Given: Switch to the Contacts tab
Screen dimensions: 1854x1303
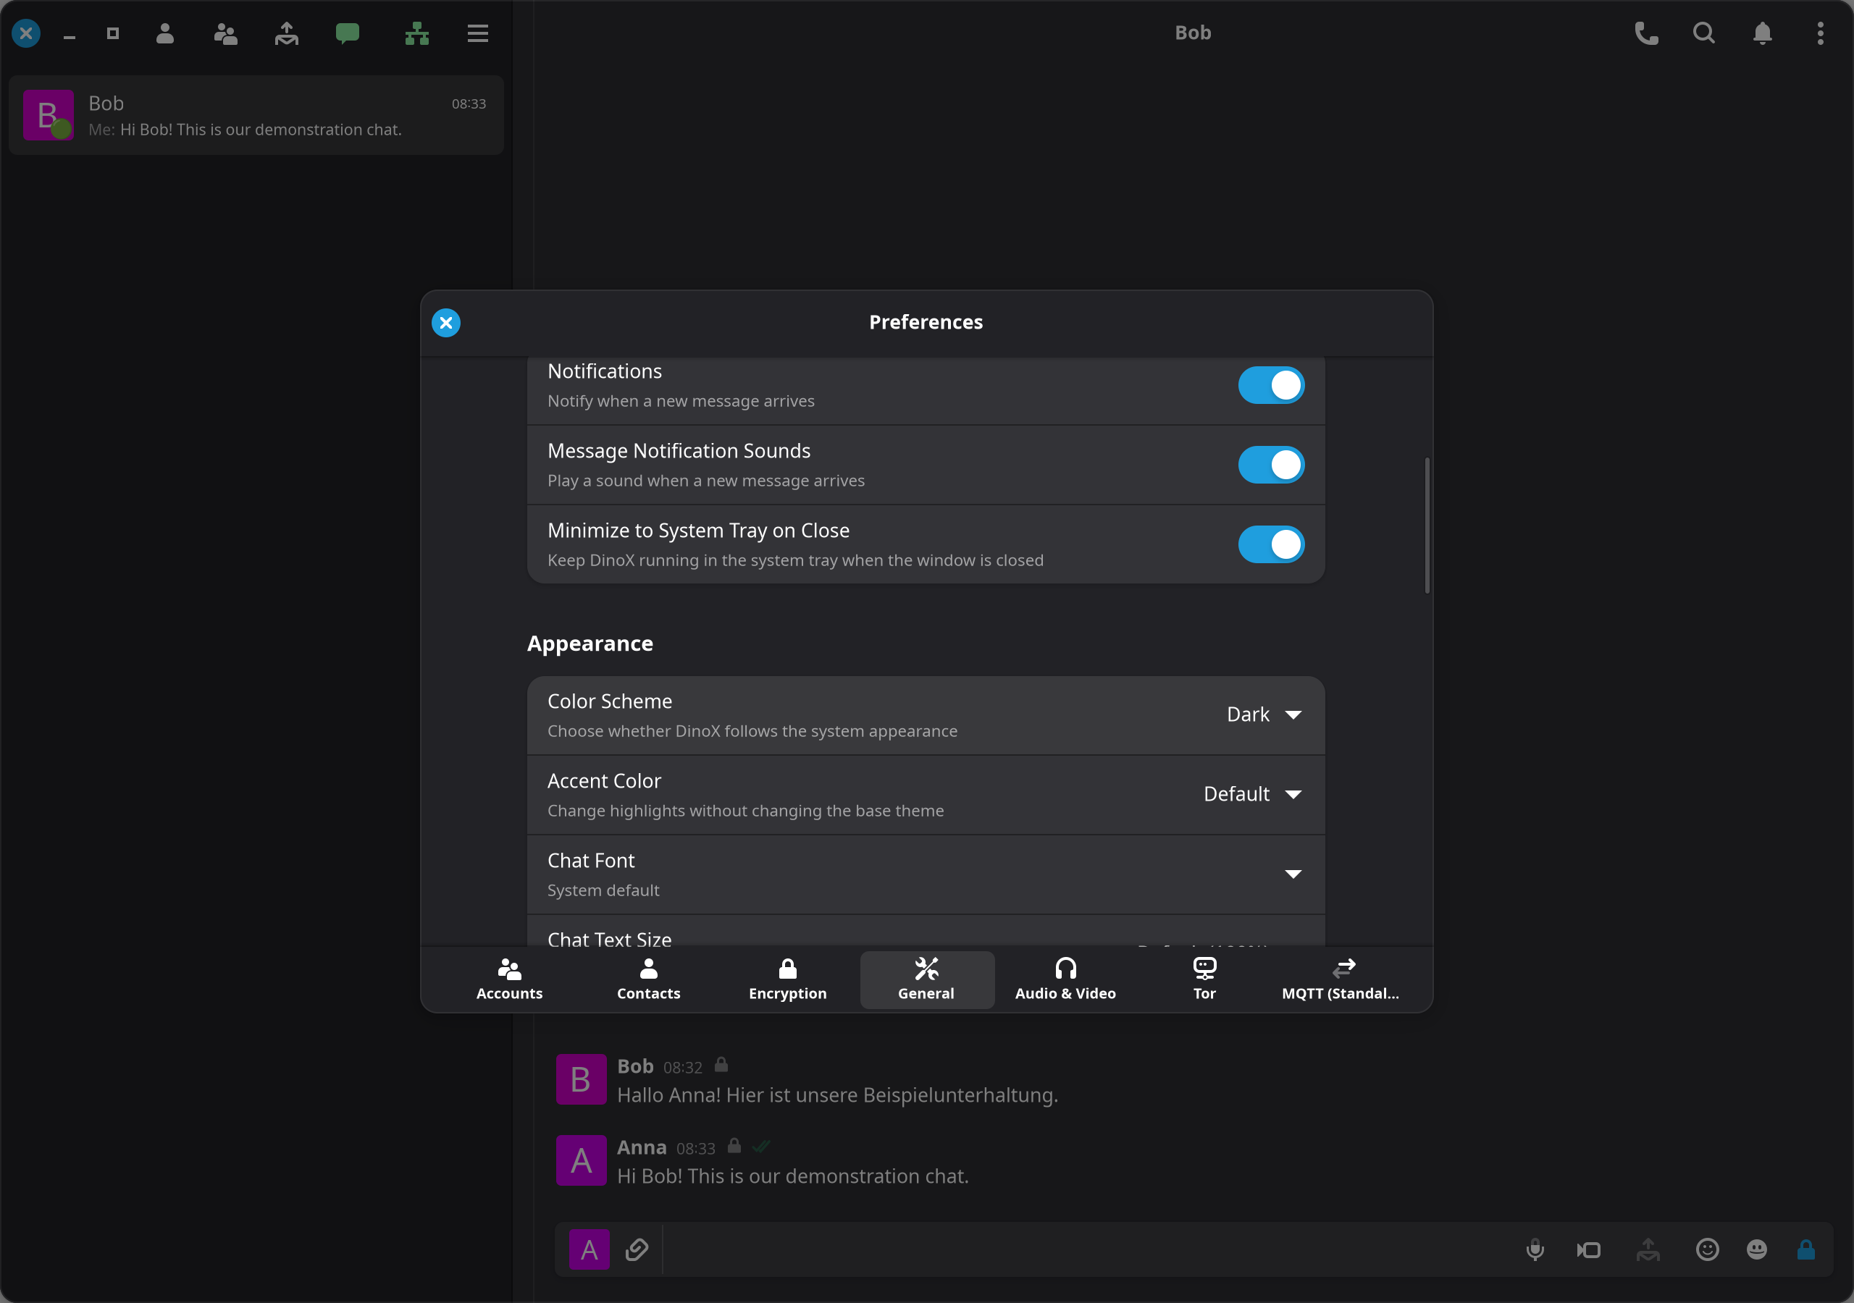Looking at the screenshot, I should [x=648, y=979].
